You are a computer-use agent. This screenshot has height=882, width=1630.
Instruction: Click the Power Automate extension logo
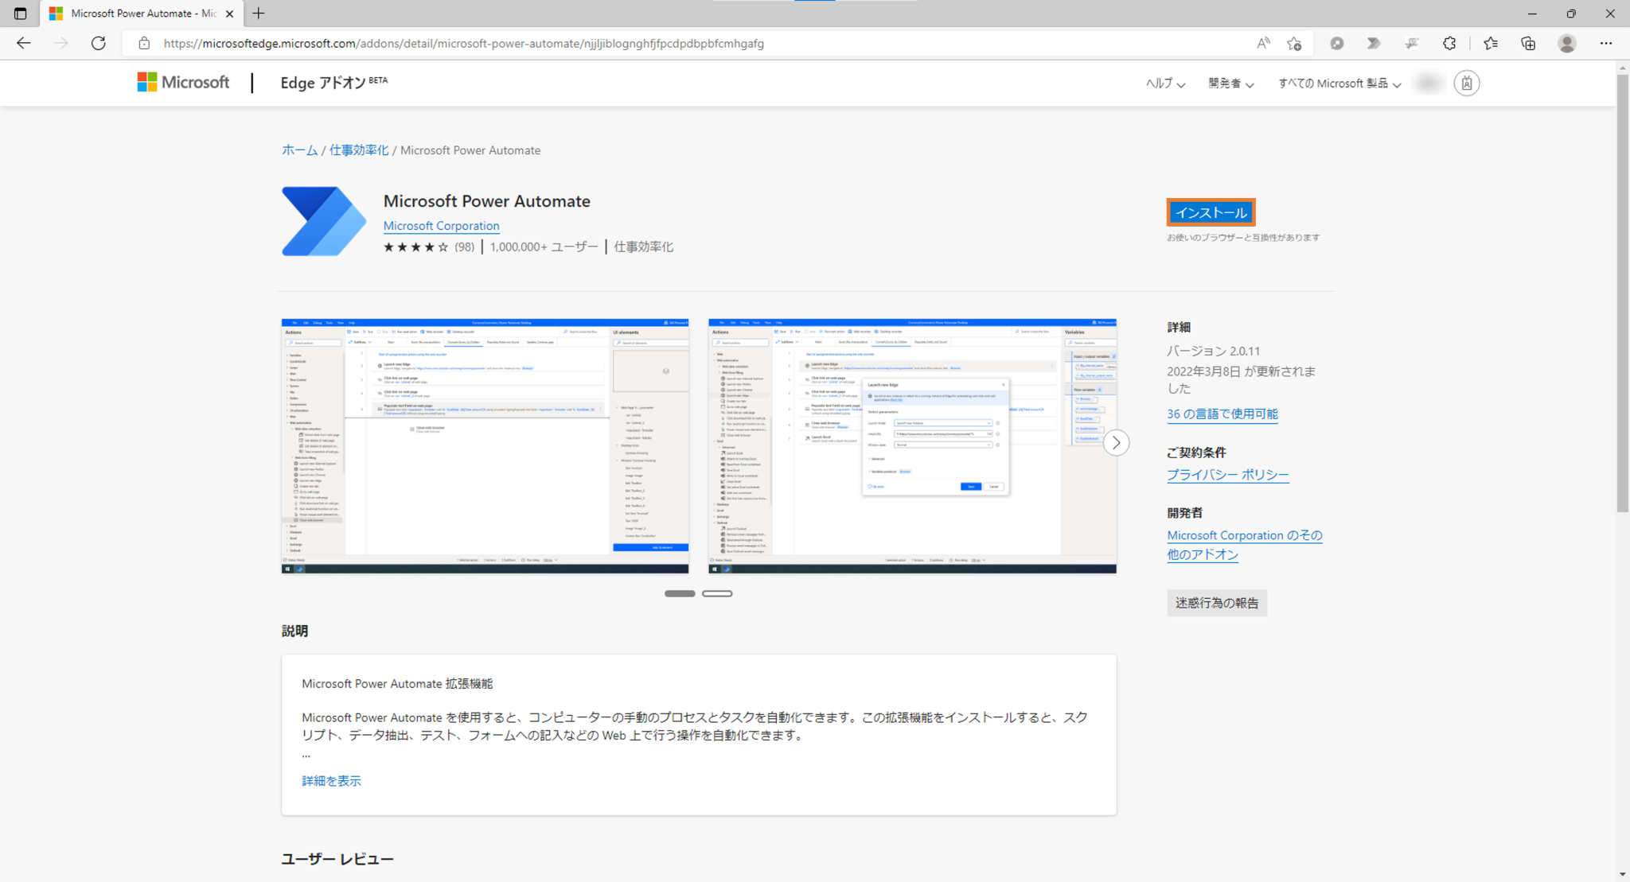(323, 221)
